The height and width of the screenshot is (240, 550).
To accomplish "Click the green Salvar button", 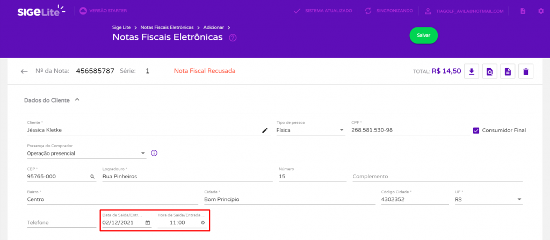I will click(423, 35).
